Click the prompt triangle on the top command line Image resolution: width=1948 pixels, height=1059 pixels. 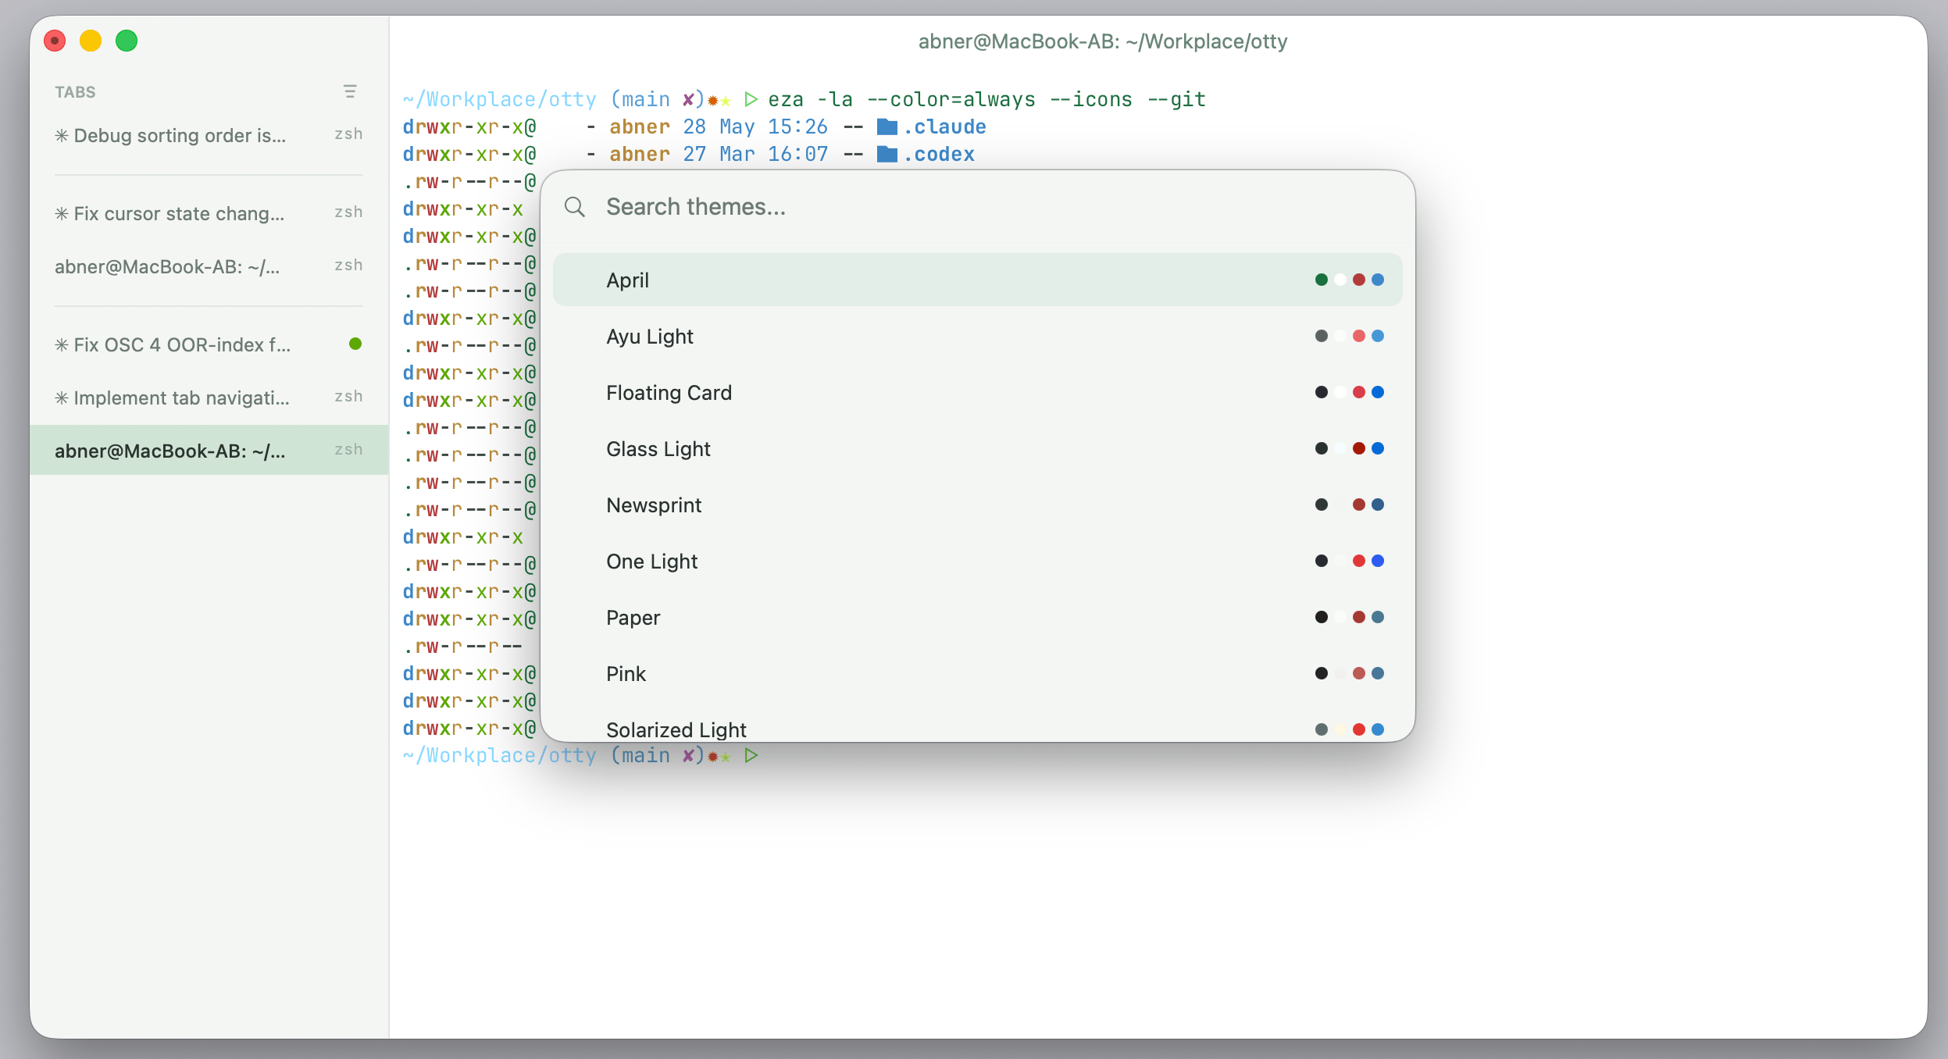[751, 99]
